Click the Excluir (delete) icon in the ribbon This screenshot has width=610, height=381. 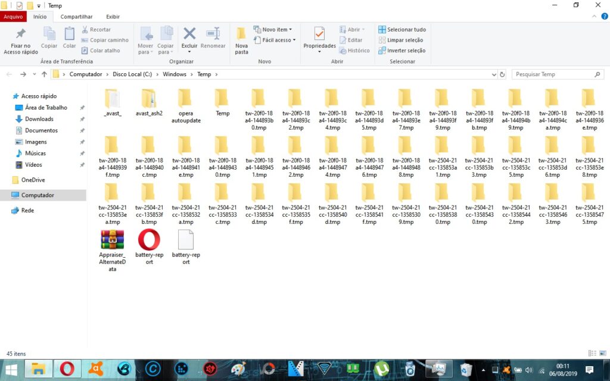point(189,35)
